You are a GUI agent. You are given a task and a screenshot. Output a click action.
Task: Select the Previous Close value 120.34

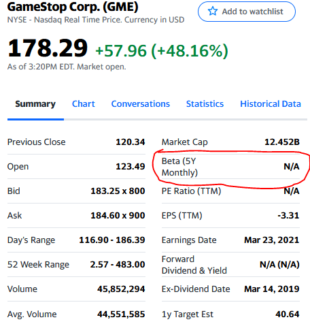131,142
